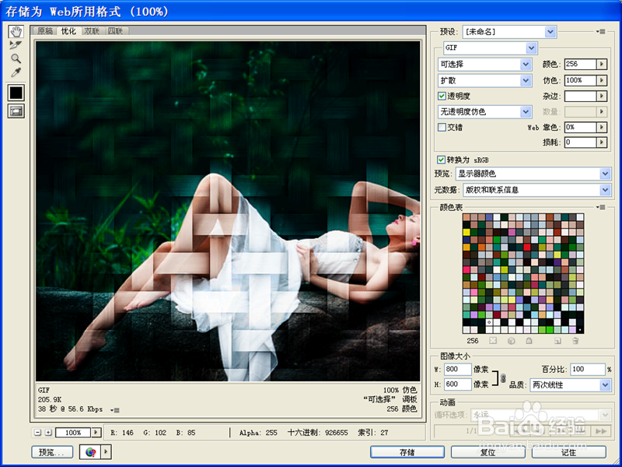
Task: Toggle the 透明度 transparency checkbox
Action: (442, 96)
